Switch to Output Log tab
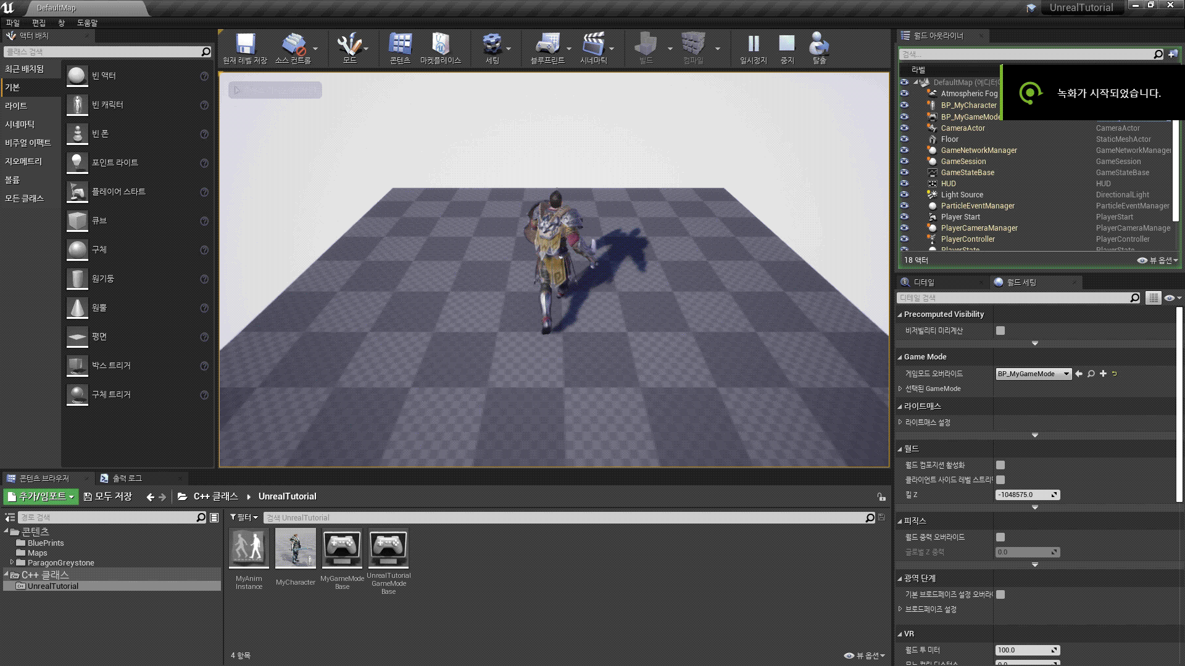This screenshot has height=666, width=1185. click(x=127, y=479)
